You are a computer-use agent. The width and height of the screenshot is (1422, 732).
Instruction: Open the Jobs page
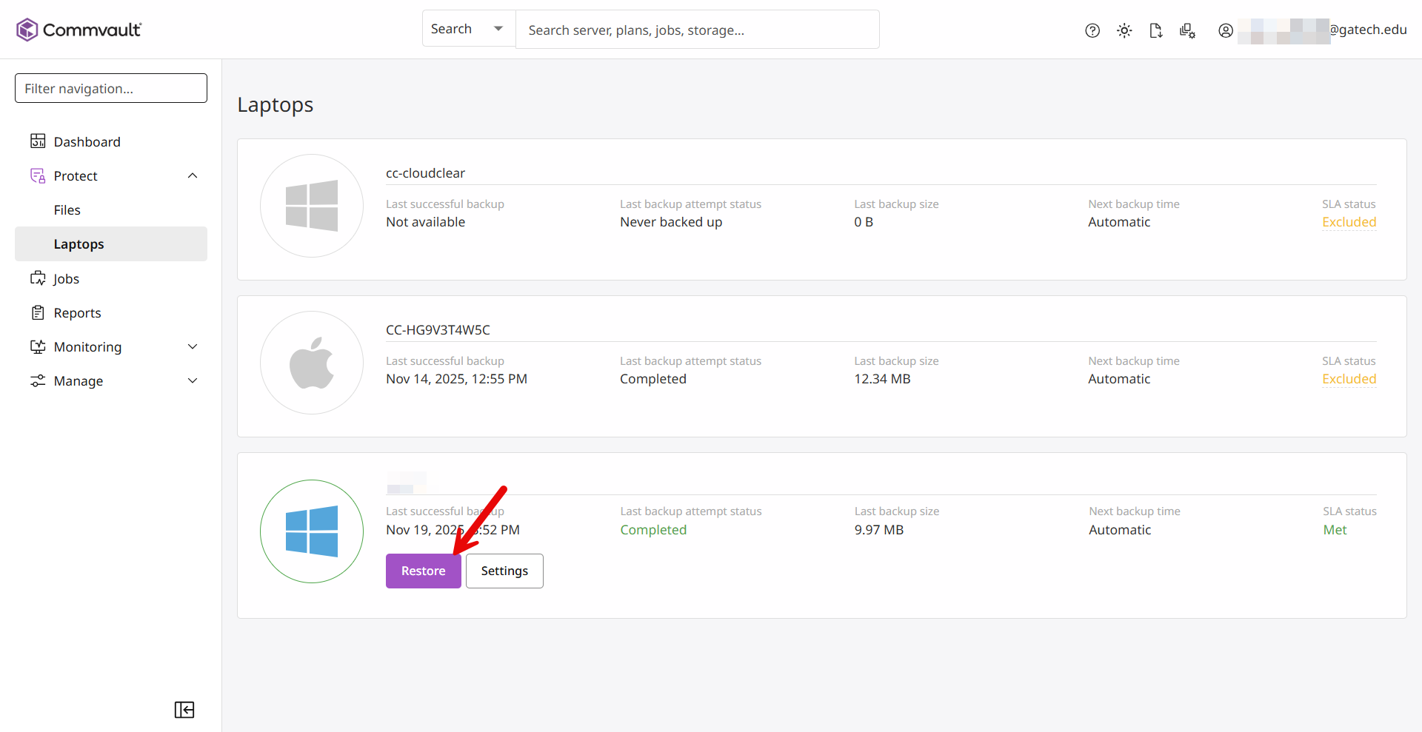click(66, 279)
